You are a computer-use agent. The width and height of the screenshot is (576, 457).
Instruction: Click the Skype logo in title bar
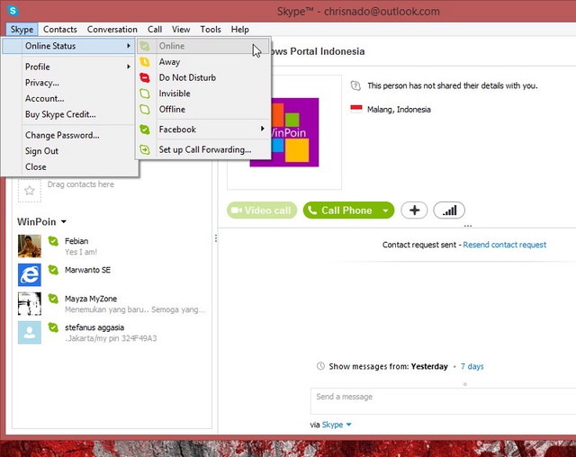[x=13, y=11]
